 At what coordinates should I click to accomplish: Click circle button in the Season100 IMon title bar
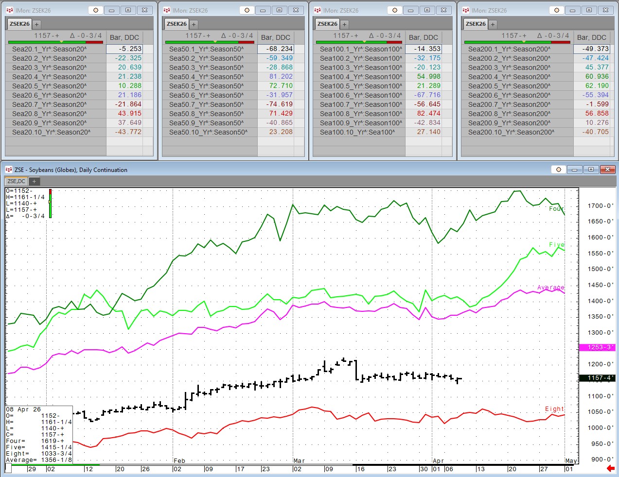pos(394,10)
